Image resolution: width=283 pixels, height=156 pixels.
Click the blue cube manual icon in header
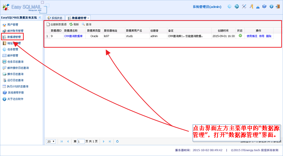coord(264,7)
